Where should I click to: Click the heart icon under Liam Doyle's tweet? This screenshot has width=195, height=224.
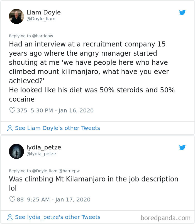(x=12, y=110)
